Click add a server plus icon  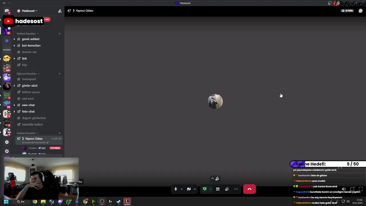coord(7,142)
